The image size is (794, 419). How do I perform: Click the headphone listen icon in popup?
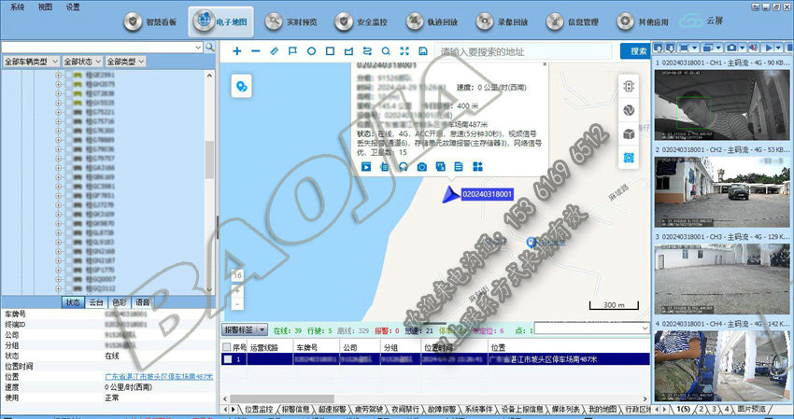click(403, 166)
